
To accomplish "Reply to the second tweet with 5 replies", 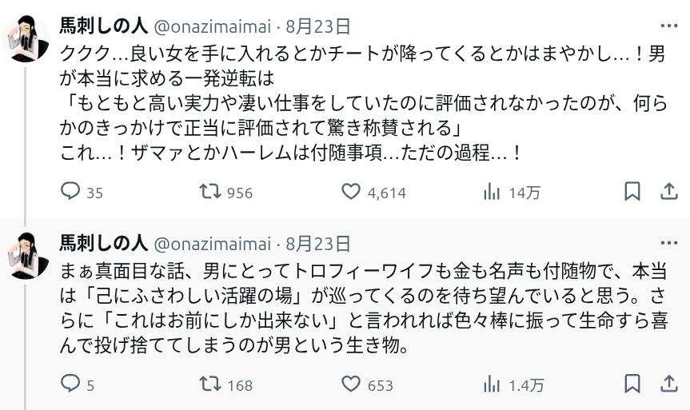I will [71, 384].
